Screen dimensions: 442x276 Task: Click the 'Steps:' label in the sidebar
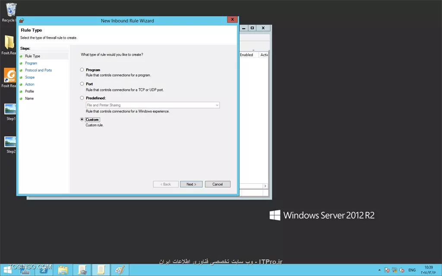pyautogui.click(x=25, y=48)
